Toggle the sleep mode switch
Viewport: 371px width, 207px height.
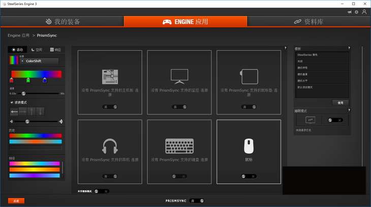(335, 120)
